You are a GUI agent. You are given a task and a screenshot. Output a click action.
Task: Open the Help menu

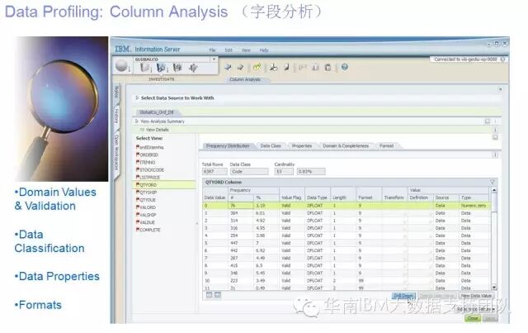tap(264, 50)
